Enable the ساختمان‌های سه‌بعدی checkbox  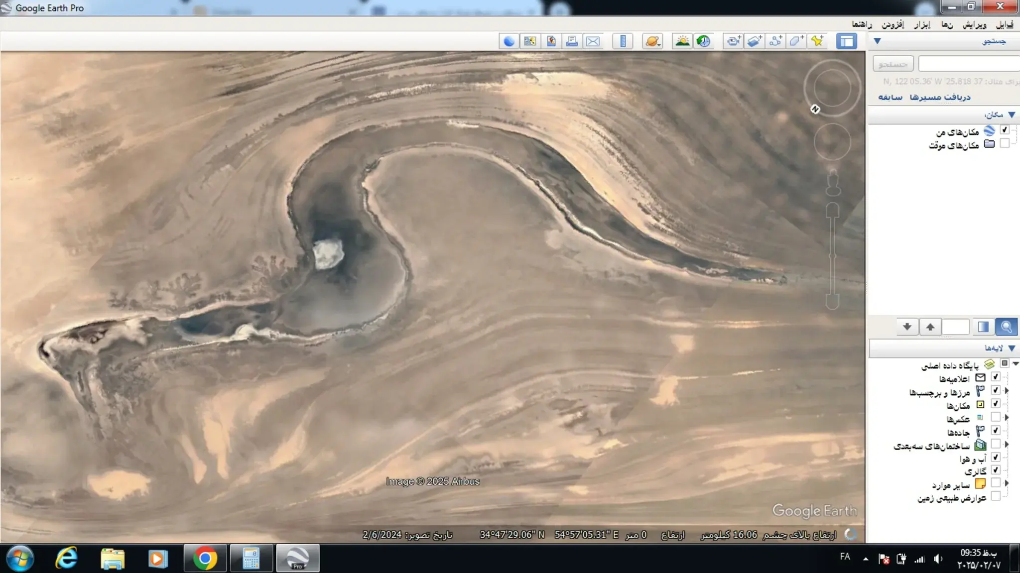coord(995,444)
